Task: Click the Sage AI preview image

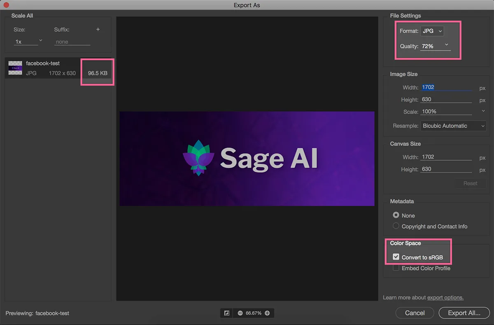Action: [247, 159]
